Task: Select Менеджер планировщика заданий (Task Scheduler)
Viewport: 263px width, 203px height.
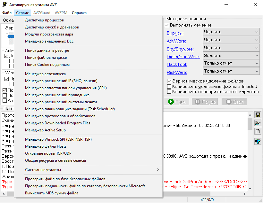Action: pos(89,109)
